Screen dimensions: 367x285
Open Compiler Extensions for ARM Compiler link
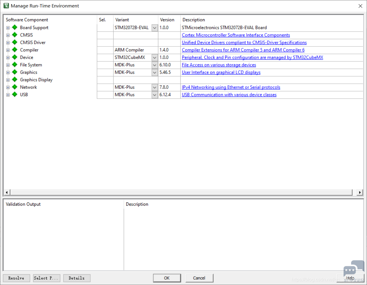click(x=243, y=50)
